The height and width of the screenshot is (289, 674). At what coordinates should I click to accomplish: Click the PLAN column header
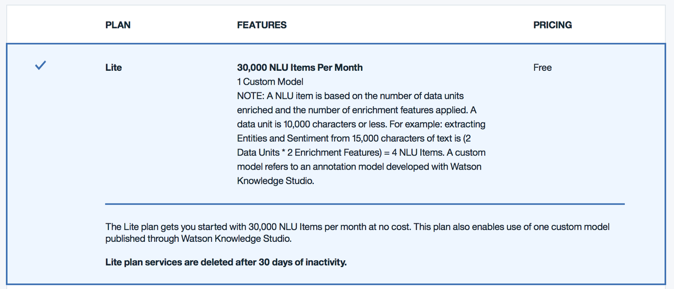click(x=118, y=25)
